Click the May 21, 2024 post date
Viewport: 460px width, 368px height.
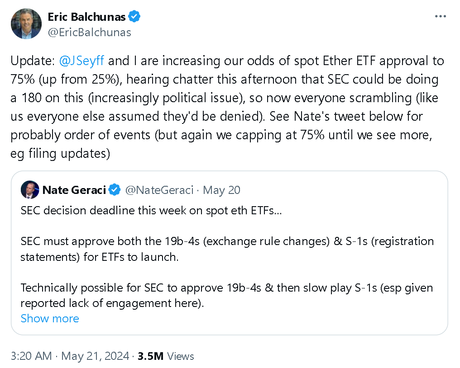click(95, 356)
